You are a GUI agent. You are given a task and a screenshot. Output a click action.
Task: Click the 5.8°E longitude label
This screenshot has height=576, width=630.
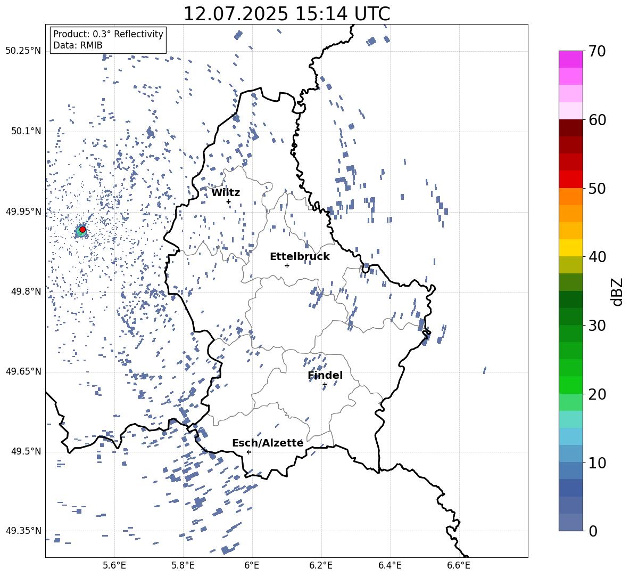183,565
